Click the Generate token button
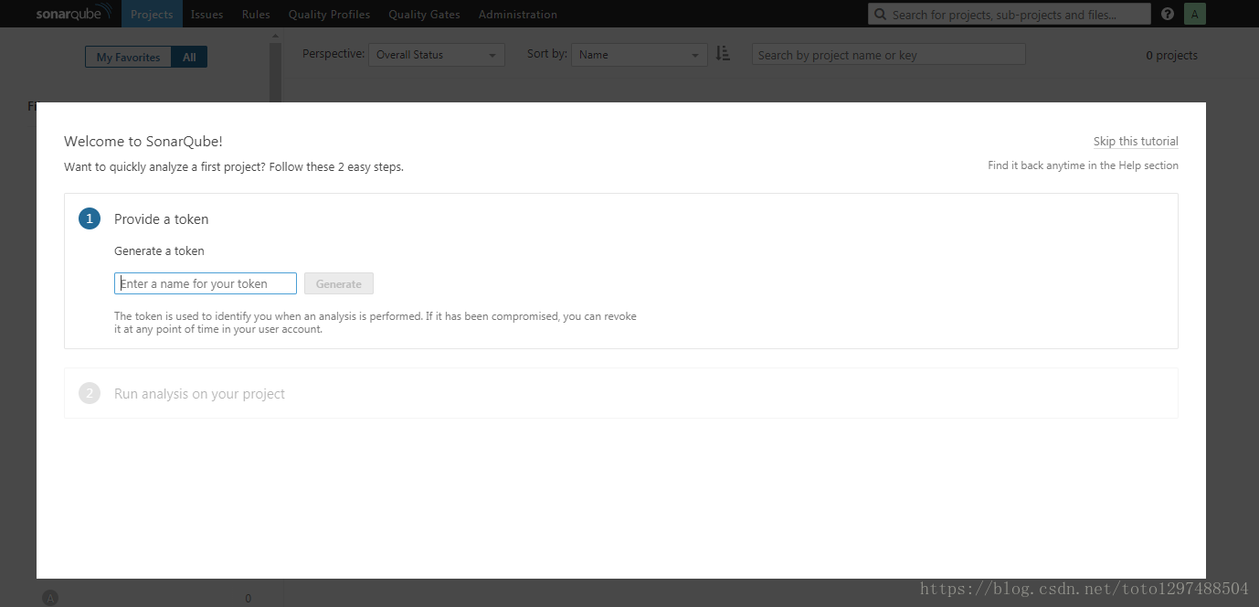 [339, 283]
